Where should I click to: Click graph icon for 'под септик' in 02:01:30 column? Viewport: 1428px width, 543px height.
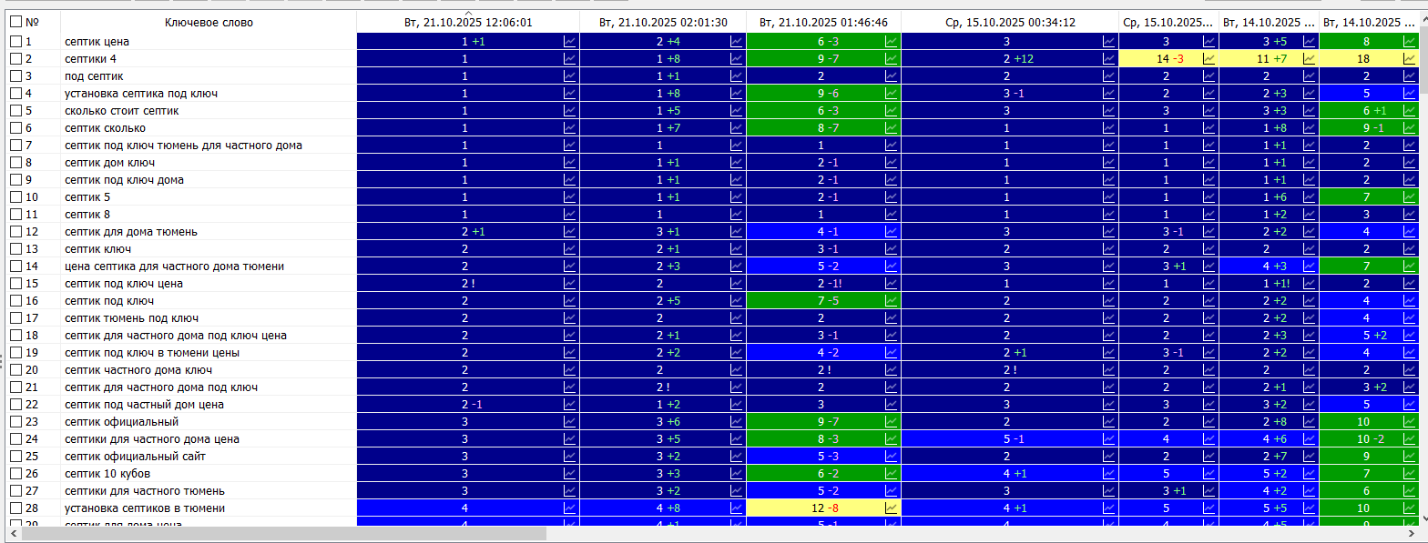737,75
